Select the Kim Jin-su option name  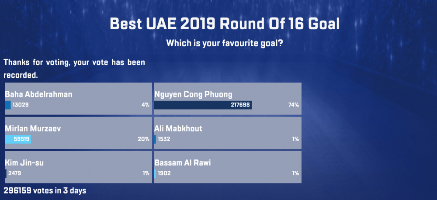tap(24, 163)
